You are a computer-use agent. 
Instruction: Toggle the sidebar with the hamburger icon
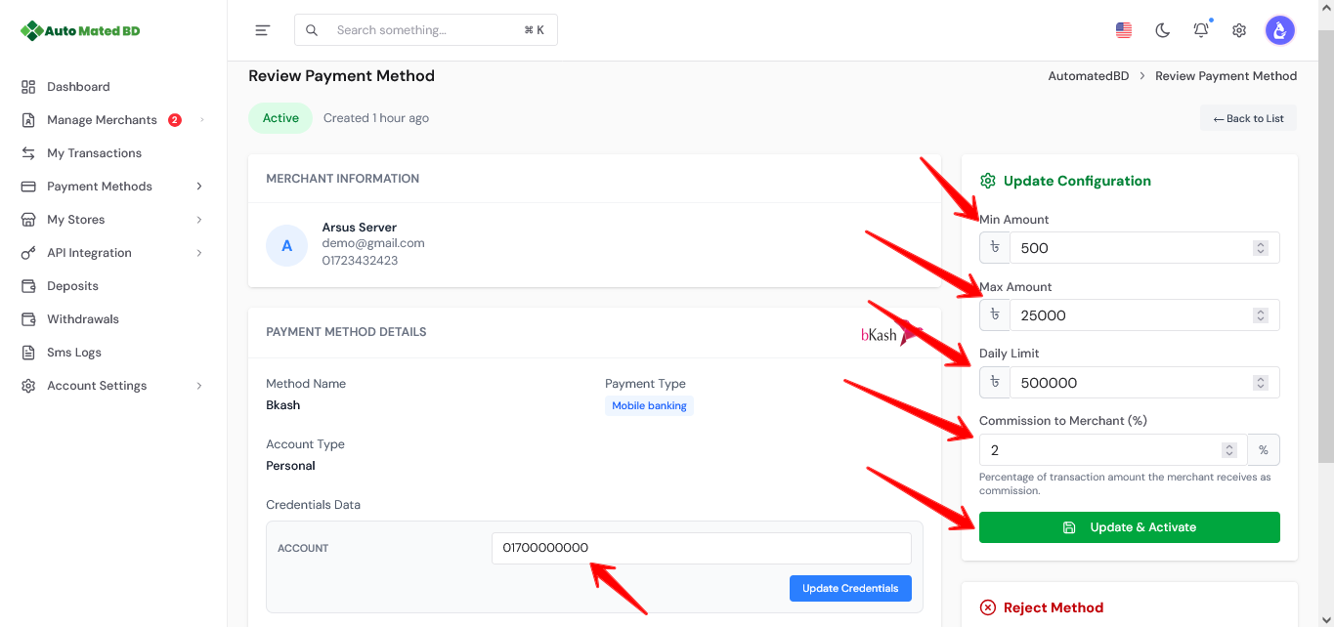(262, 30)
